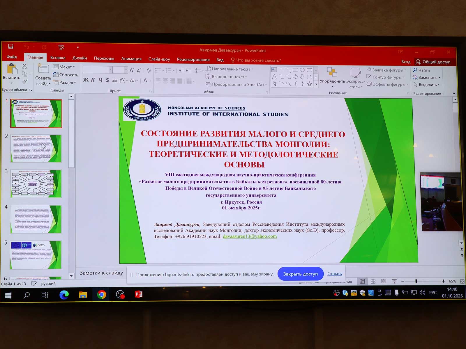Switch to the Вставка ribbon tab
This screenshot has width=466, height=349.
click(x=58, y=58)
